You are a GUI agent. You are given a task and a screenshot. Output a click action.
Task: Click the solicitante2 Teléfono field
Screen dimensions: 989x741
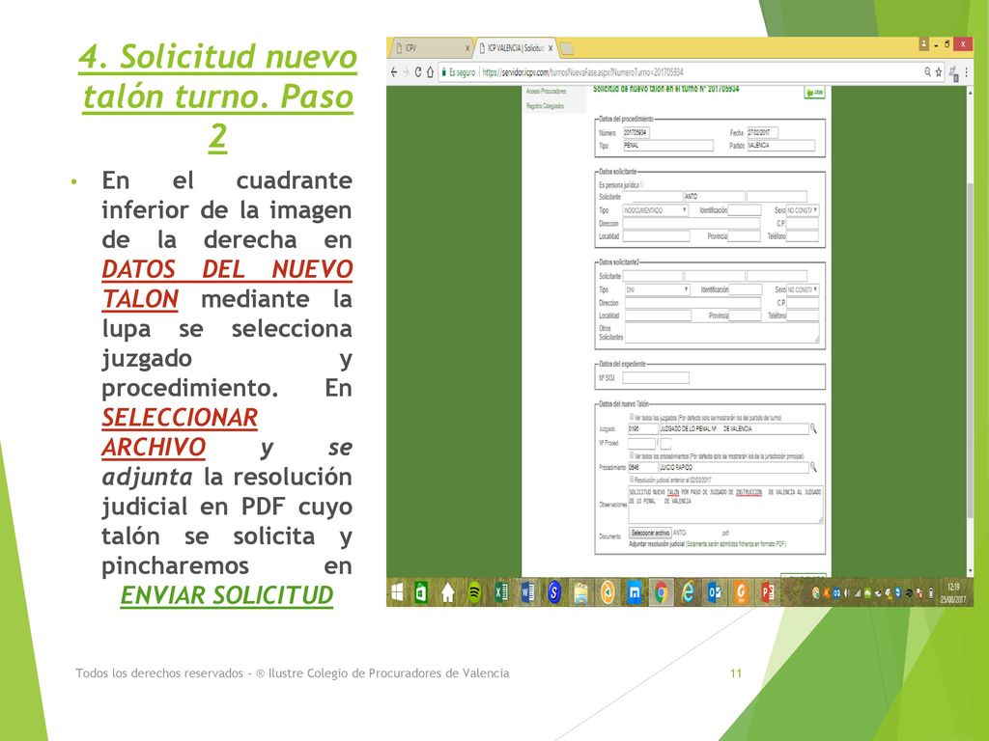click(x=803, y=316)
